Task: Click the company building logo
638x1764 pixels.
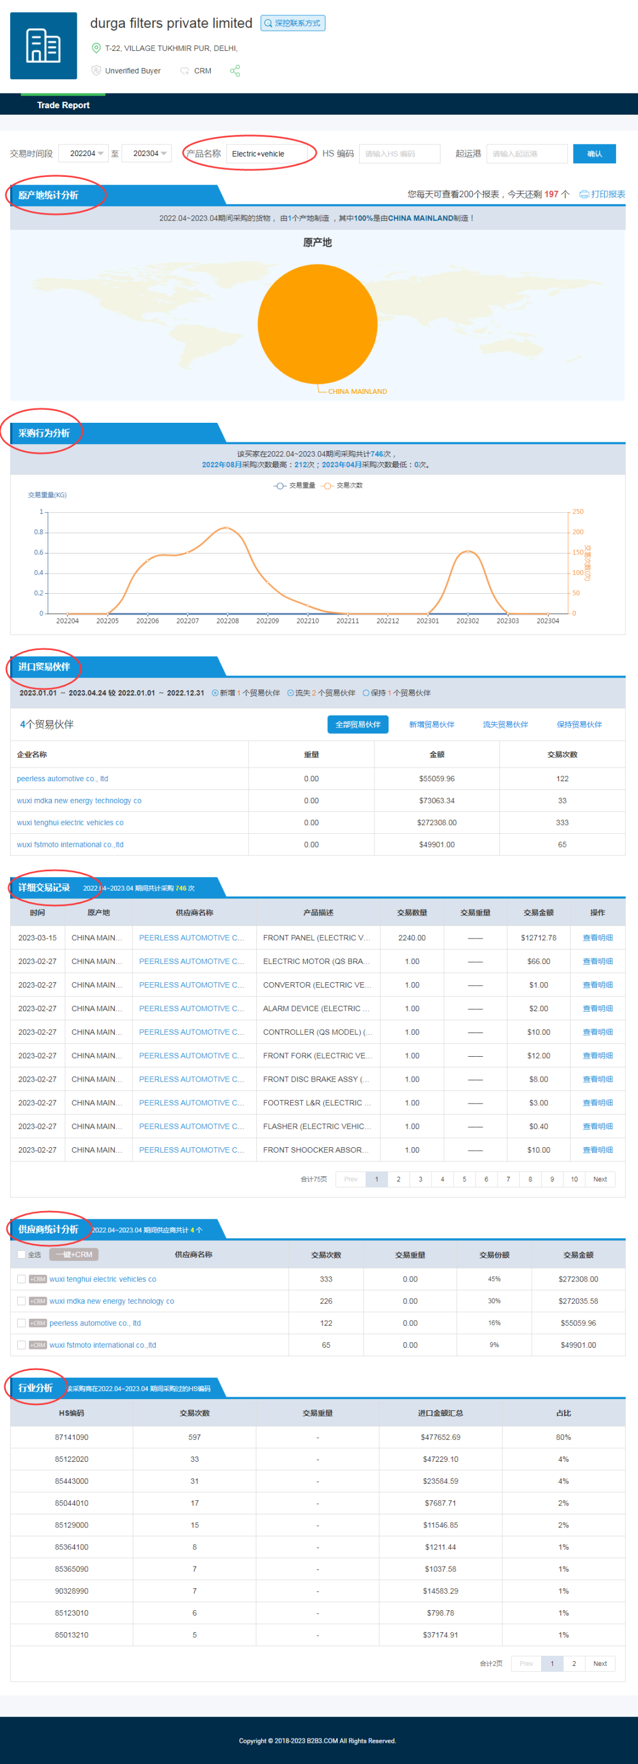Action: pyautogui.click(x=43, y=46)
